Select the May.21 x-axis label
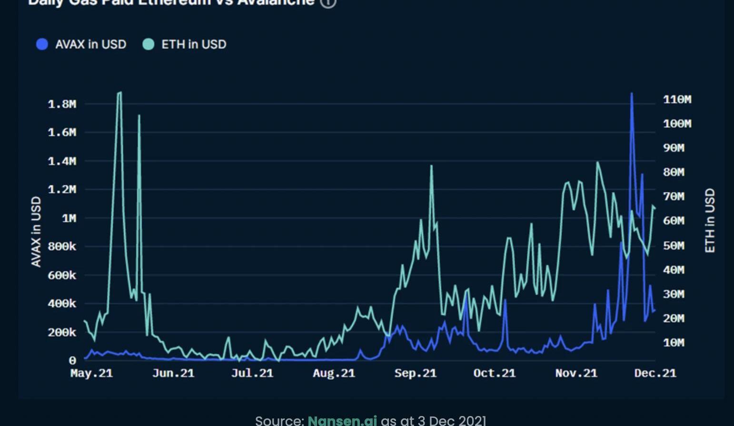The width and height of the screenshot is (734, 426). pos(91,373)
